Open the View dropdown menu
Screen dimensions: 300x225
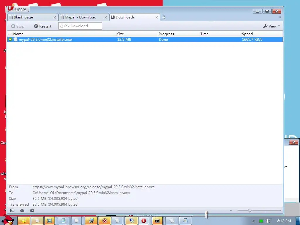click(272, 26)
